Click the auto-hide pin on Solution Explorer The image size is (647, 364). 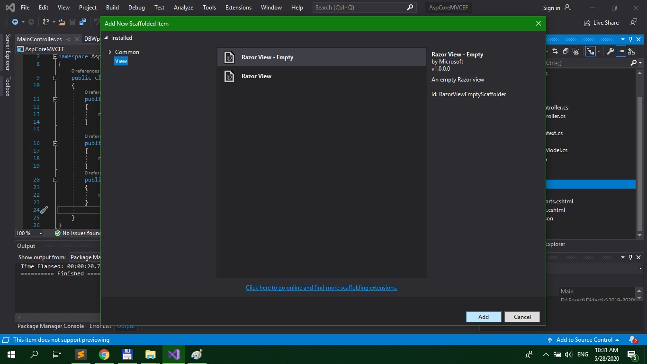click(x=630, y=39)
